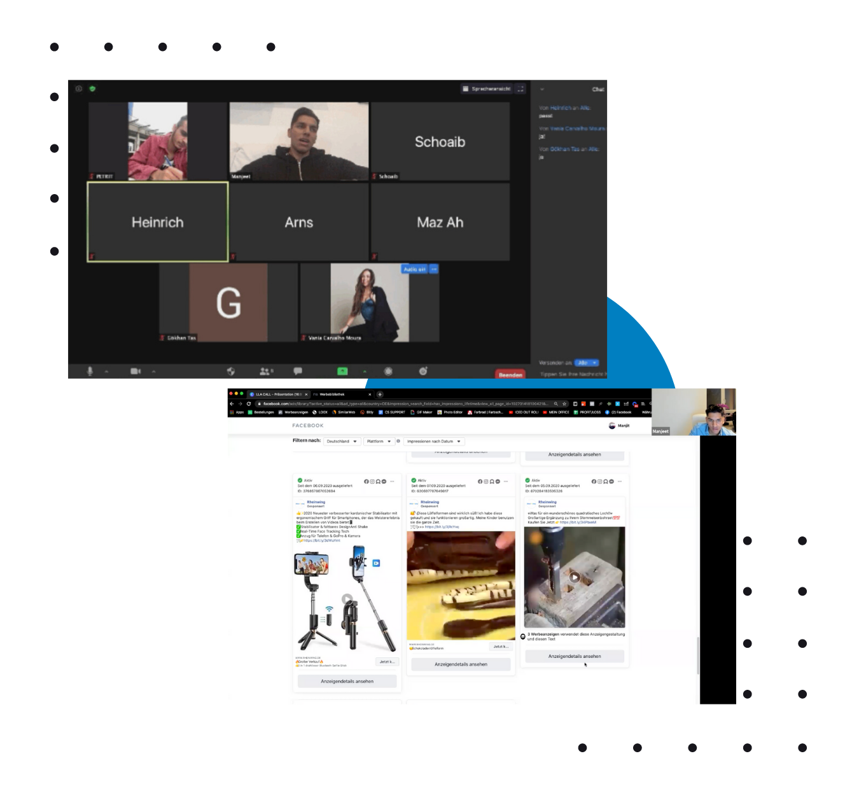Viewport: 859px width, 798px height.
Task: Expand microphone options arrow in Zoom
Action: point(106,371)
